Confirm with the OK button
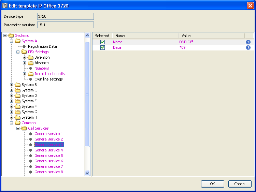This screenshot has width=256, height=192. click(212, 184)
